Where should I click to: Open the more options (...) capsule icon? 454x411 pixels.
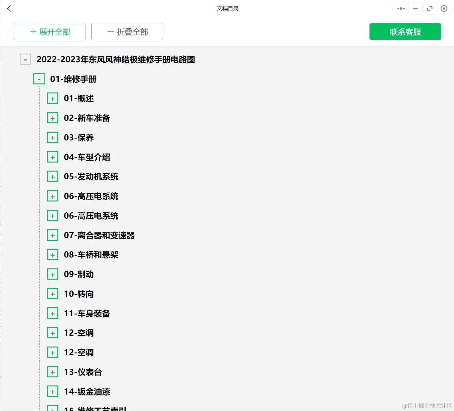coord(401,8)
